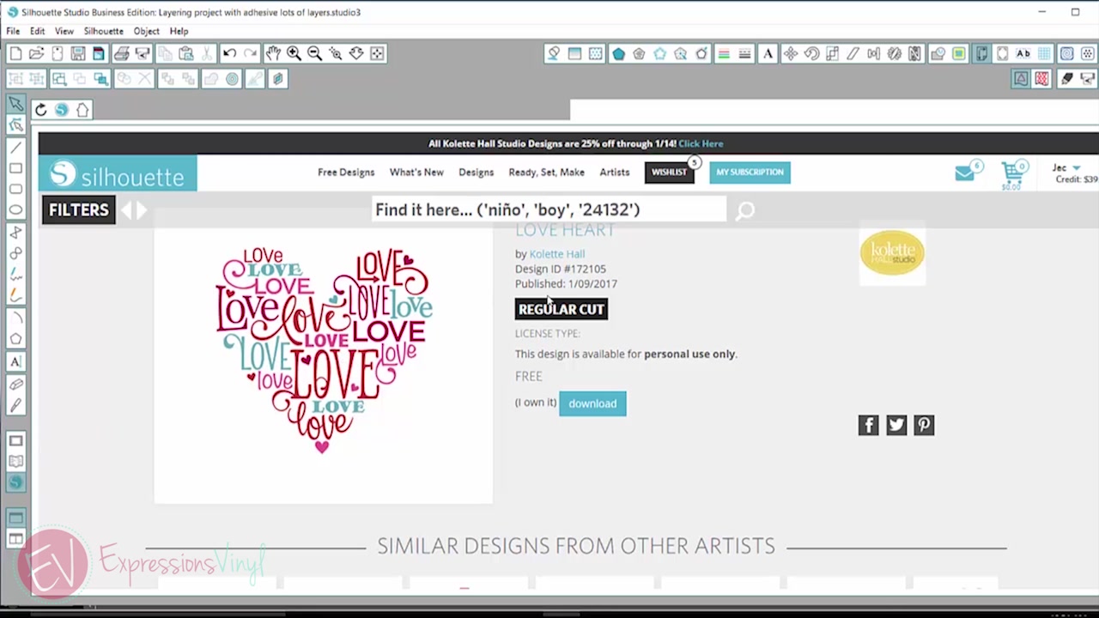Open the Fill Color panel pentagon icon
The width and height of the screenshot is (1099, 618).
pyautogui.click(x=618, y=53)
